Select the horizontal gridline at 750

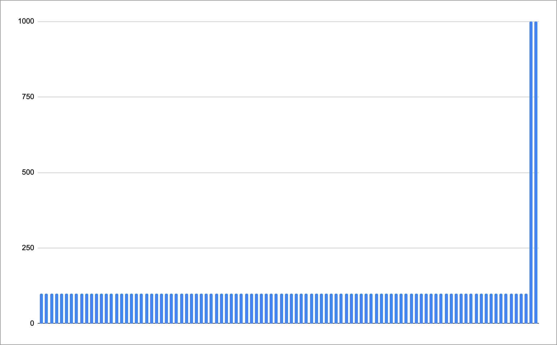tap(276, 97)
